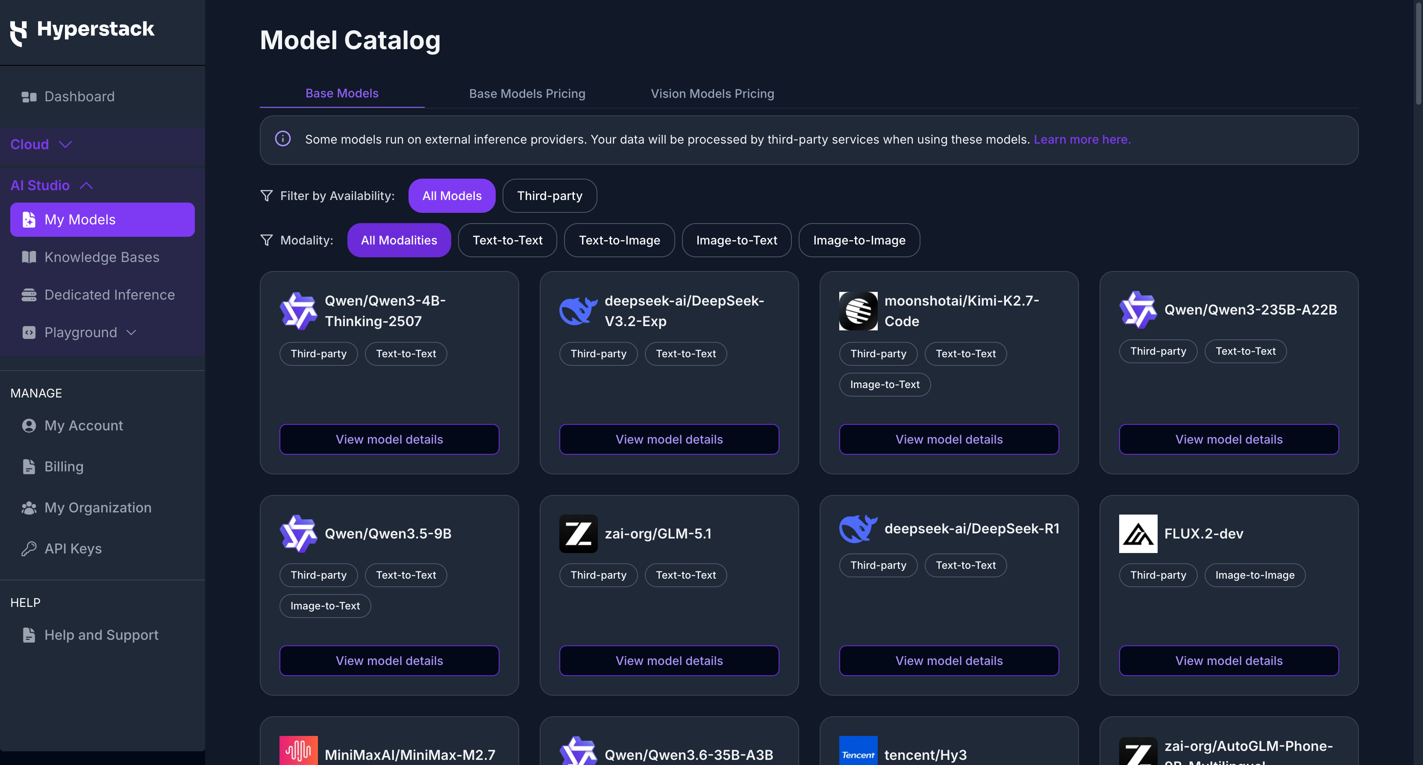Click the Tencent logo on Hy3 card
1423x765 pixels.
coord(859,750)
